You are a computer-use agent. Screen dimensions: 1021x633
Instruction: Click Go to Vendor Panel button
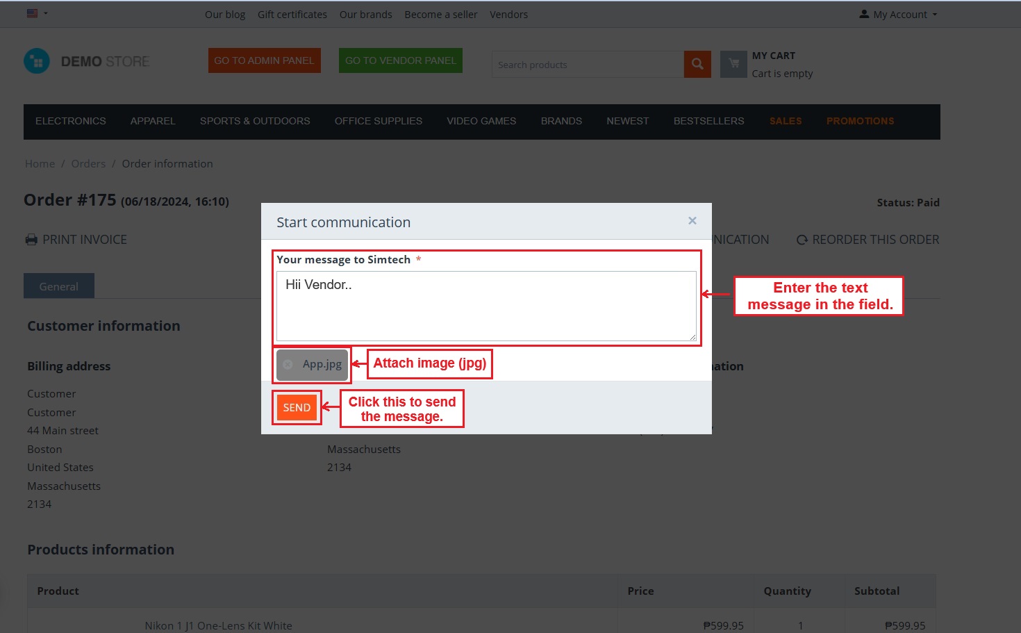400,60
